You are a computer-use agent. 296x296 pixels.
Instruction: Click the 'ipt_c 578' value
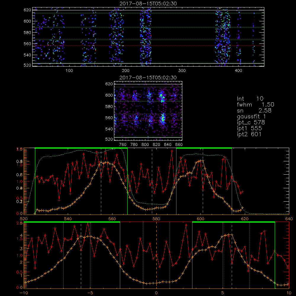pos(251,123)
